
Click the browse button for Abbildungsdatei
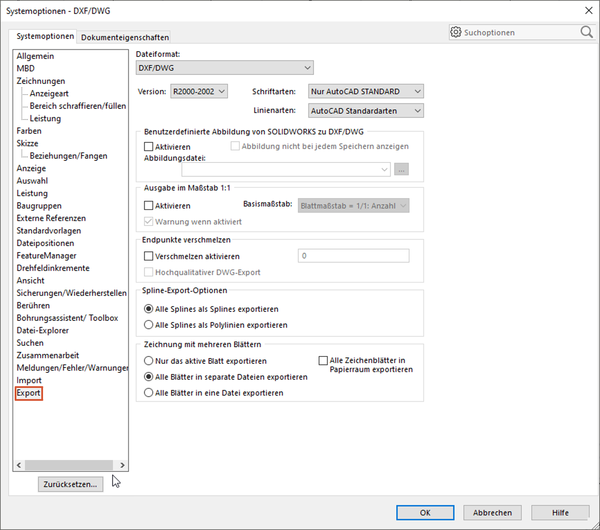[401, 170]
